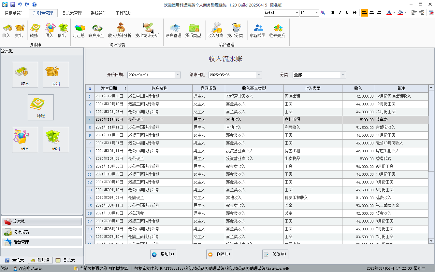
Task: Toggle underline text formatting
Action: (347, 13)
